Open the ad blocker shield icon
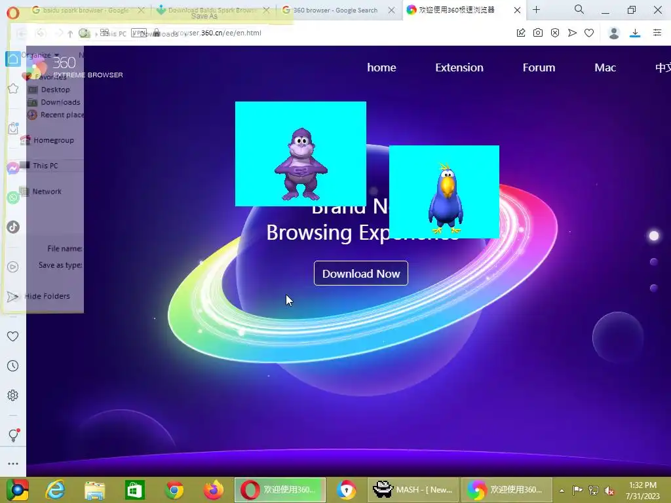Image resolution: width=671 pixels, height=503 pixels. coord(555,33)
